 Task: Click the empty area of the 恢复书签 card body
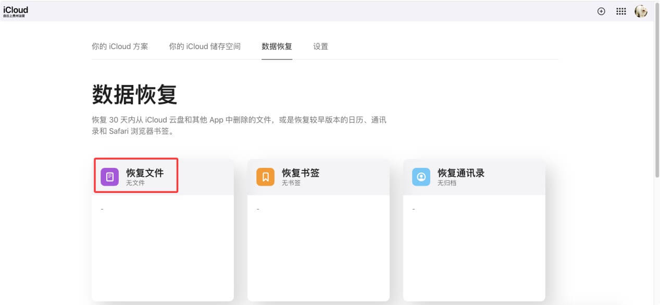(318, 250)
